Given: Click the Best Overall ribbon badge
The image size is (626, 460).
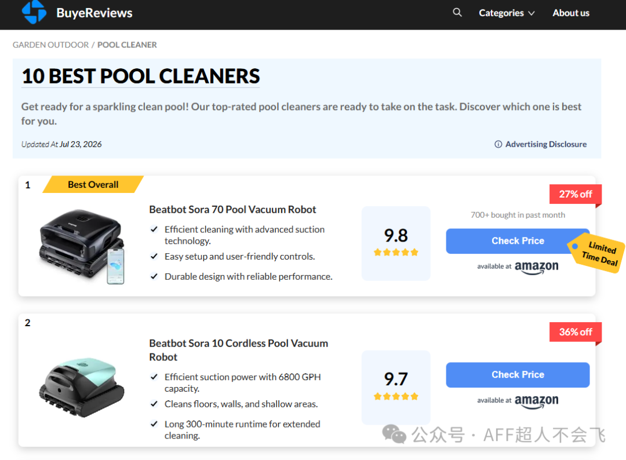Looking at the screenshot, I should click(x=93, y=184).
